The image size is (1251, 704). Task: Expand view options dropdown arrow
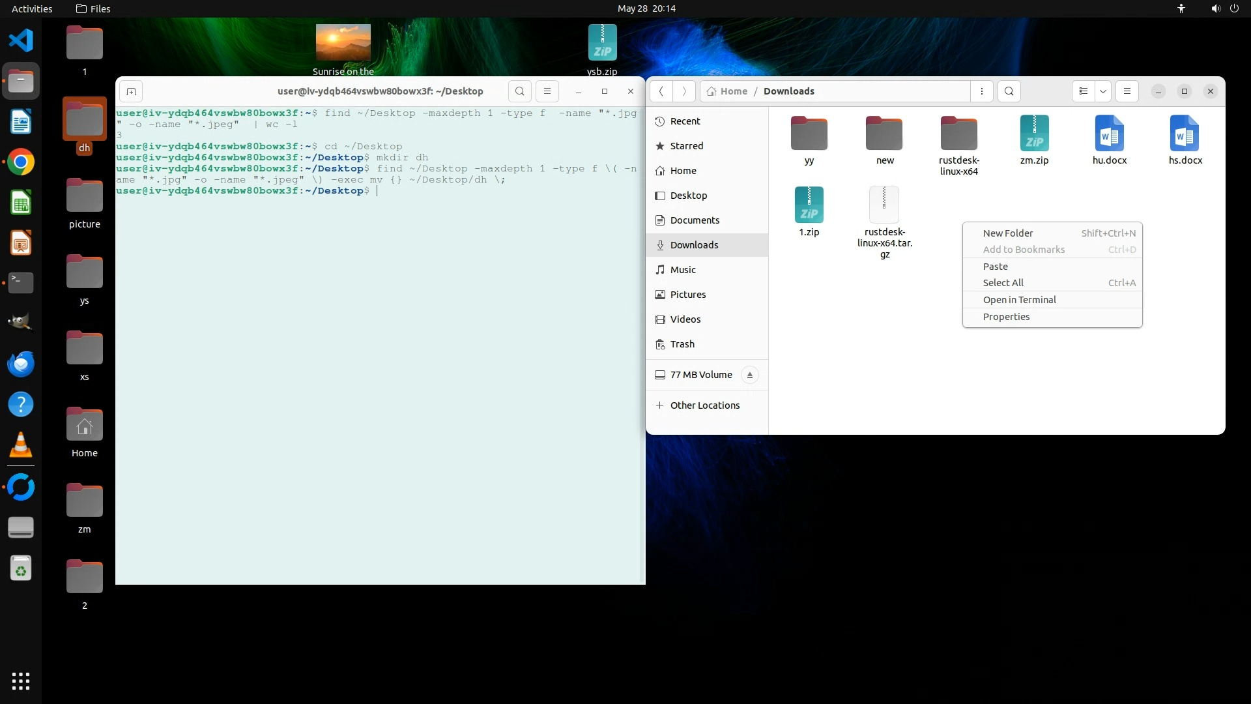pyautogui.click(x=1103, y=91)
